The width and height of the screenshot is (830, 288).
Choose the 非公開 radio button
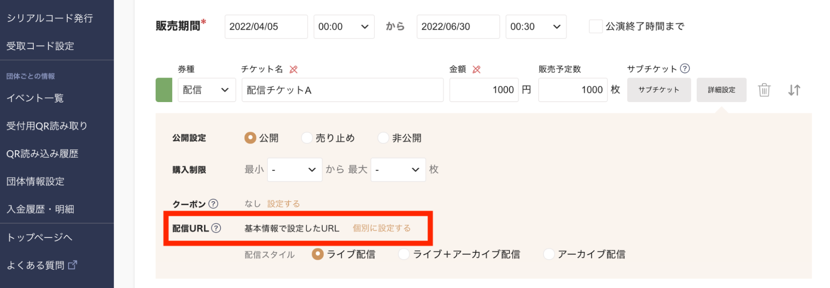point(383,138)
